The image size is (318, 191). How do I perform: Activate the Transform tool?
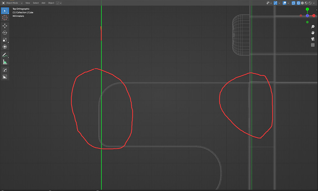click(x=5, y=47)
